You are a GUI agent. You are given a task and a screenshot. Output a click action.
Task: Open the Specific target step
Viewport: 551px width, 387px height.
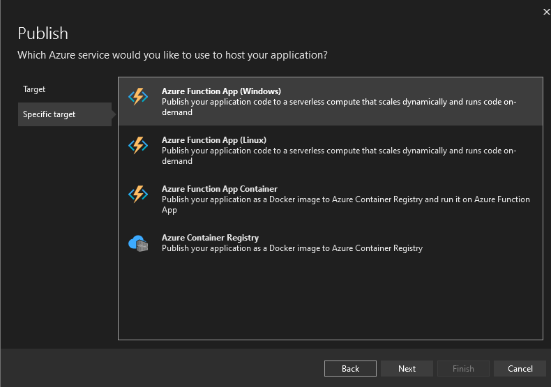(x=49, y=114)
